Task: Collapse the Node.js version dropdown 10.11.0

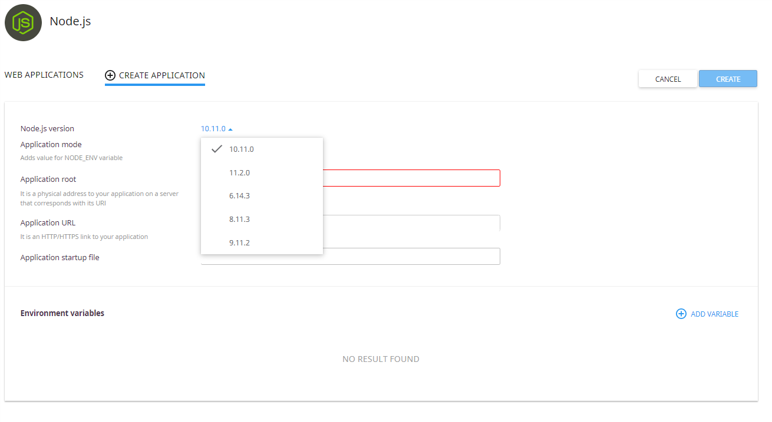Action: [217, 129]
